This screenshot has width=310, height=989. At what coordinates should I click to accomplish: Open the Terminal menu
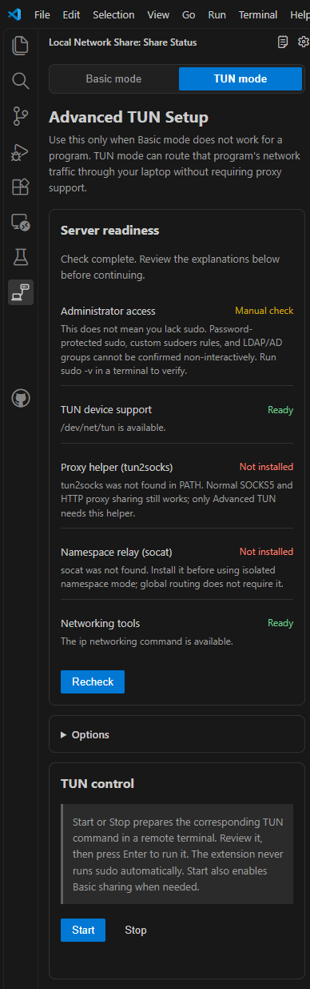click(258, 14)
